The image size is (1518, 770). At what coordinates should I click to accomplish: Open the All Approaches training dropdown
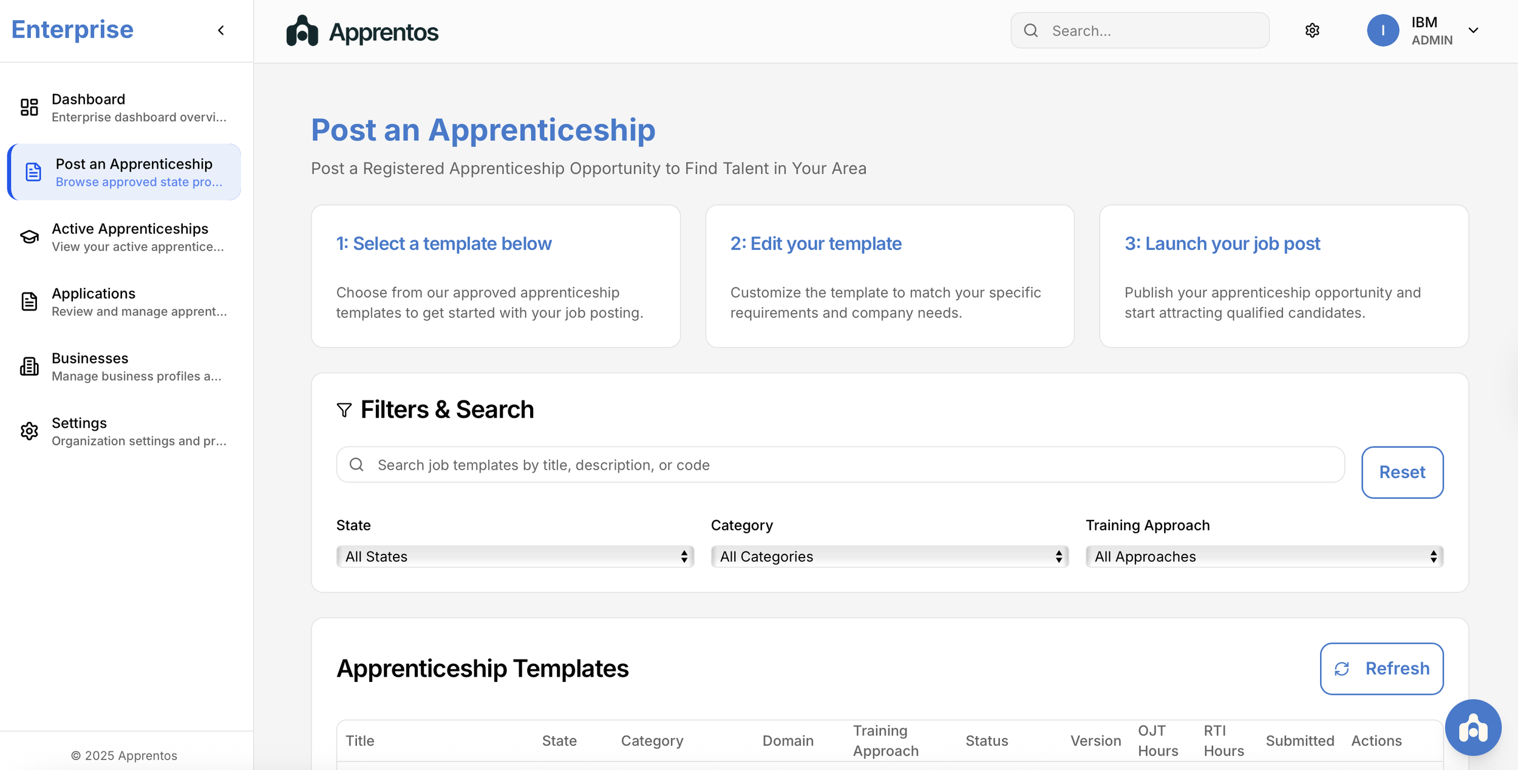point(1264,556)
